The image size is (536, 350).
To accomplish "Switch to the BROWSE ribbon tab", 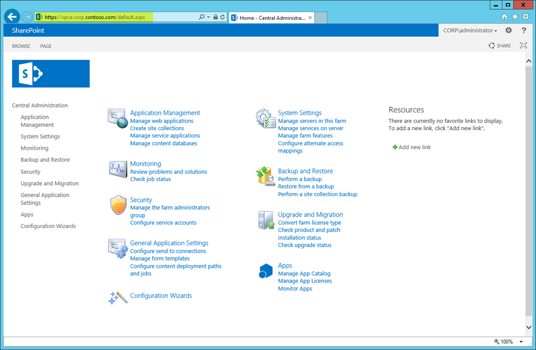I will [x=21, y=46].
